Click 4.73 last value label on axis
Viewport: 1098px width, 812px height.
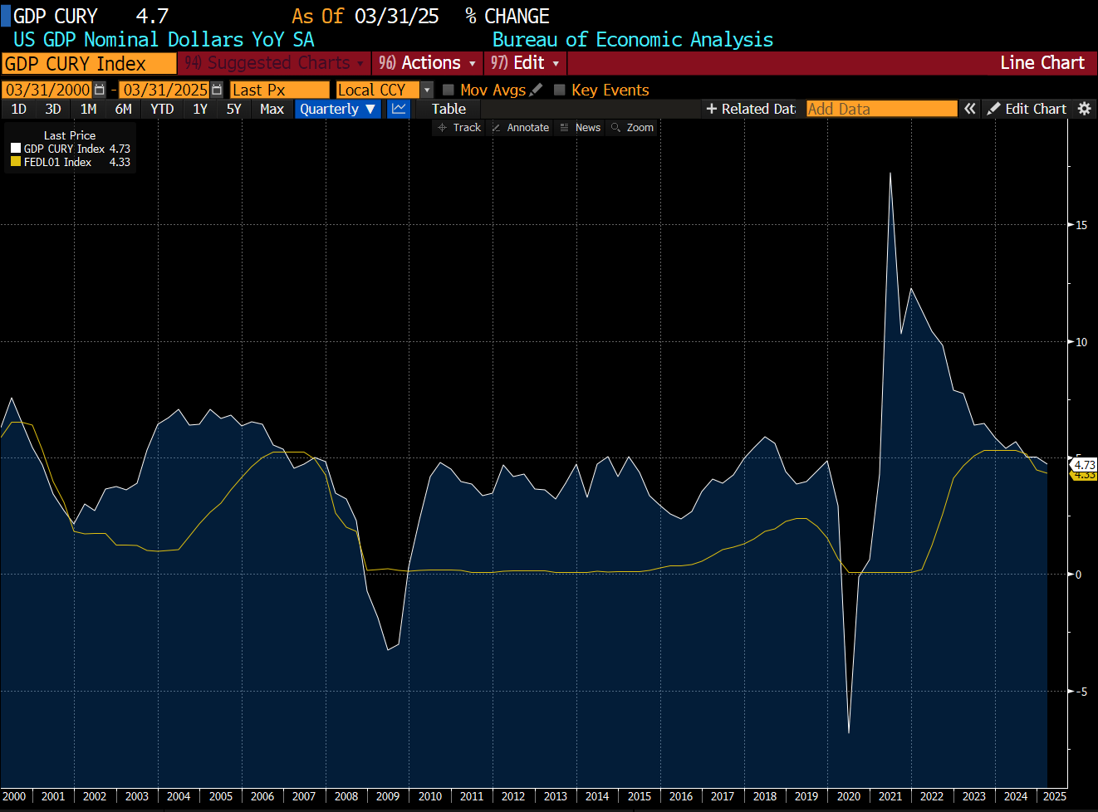coord(1085,465)
